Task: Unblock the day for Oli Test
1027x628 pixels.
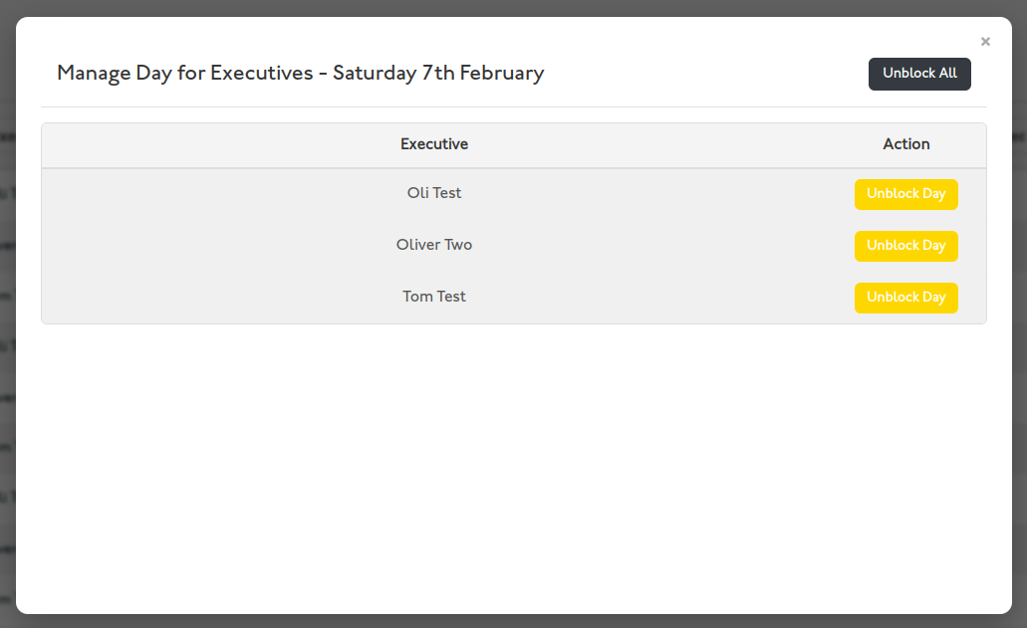Action: (905, 194)
